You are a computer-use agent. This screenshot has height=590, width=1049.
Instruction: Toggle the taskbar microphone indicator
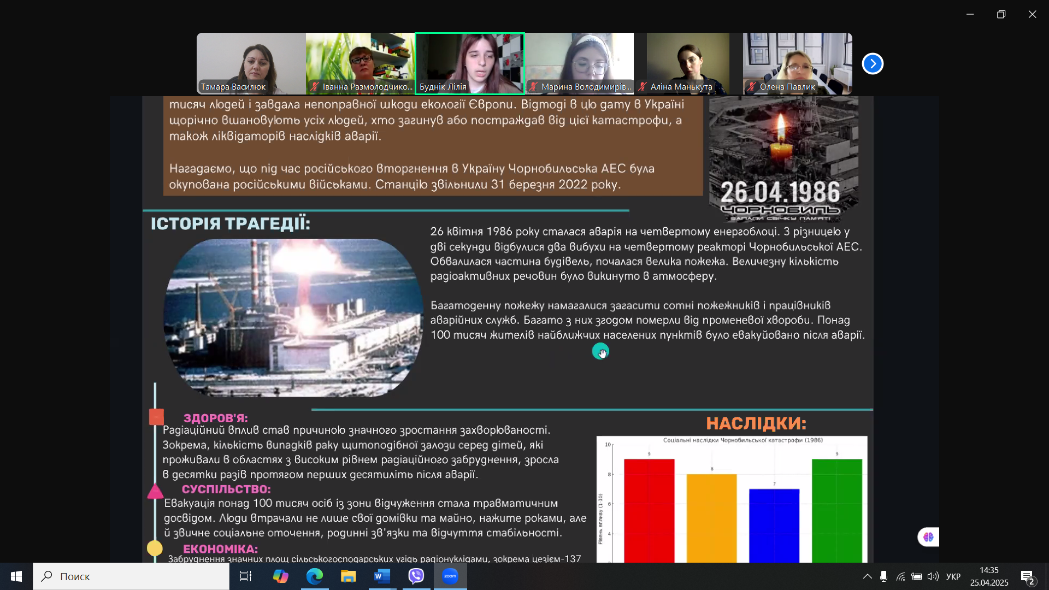coord(883,576)
